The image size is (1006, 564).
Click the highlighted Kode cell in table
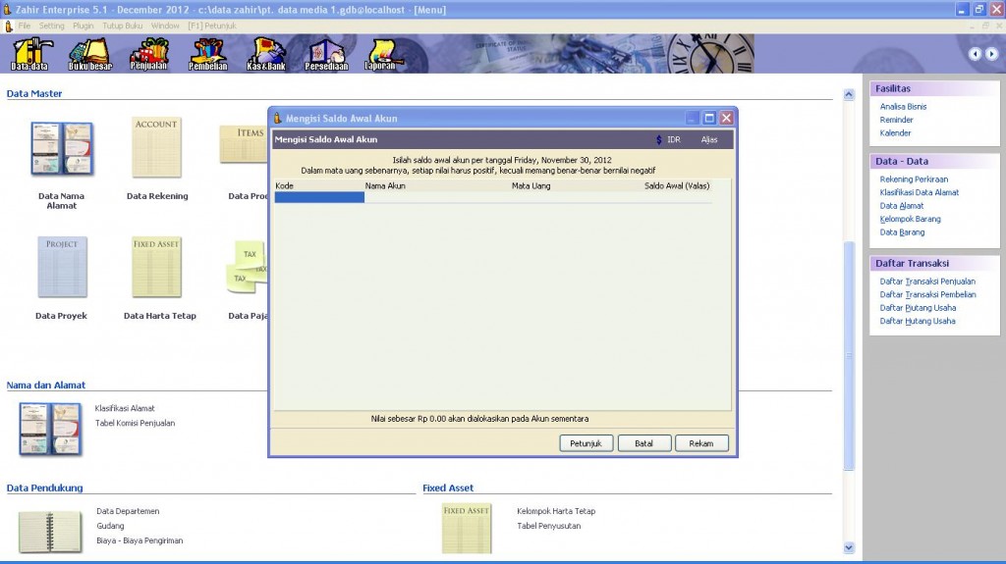pyautogui.click(x=319, y=197)
